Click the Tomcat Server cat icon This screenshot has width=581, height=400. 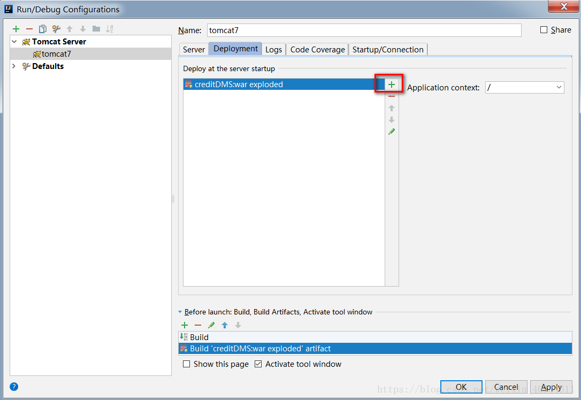tap(26, 42)
